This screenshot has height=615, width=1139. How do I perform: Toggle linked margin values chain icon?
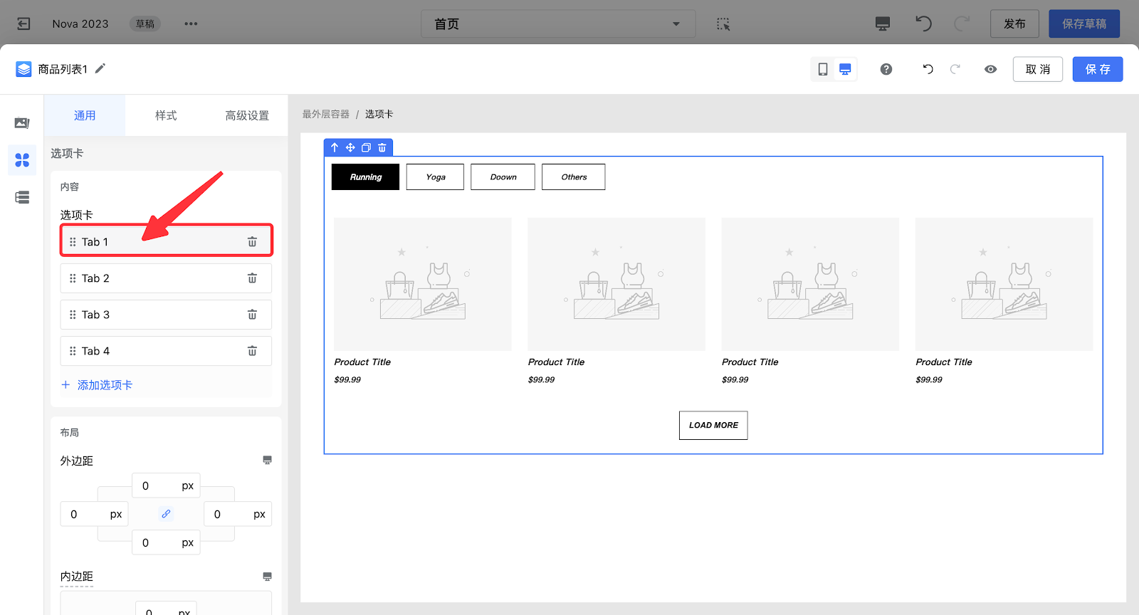166,514
